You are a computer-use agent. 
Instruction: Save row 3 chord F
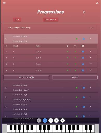(83, 64)
